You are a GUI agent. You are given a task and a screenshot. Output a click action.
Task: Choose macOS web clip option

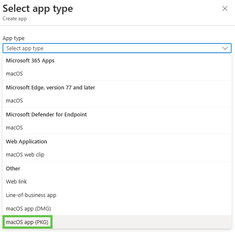[x=117, y=154]
